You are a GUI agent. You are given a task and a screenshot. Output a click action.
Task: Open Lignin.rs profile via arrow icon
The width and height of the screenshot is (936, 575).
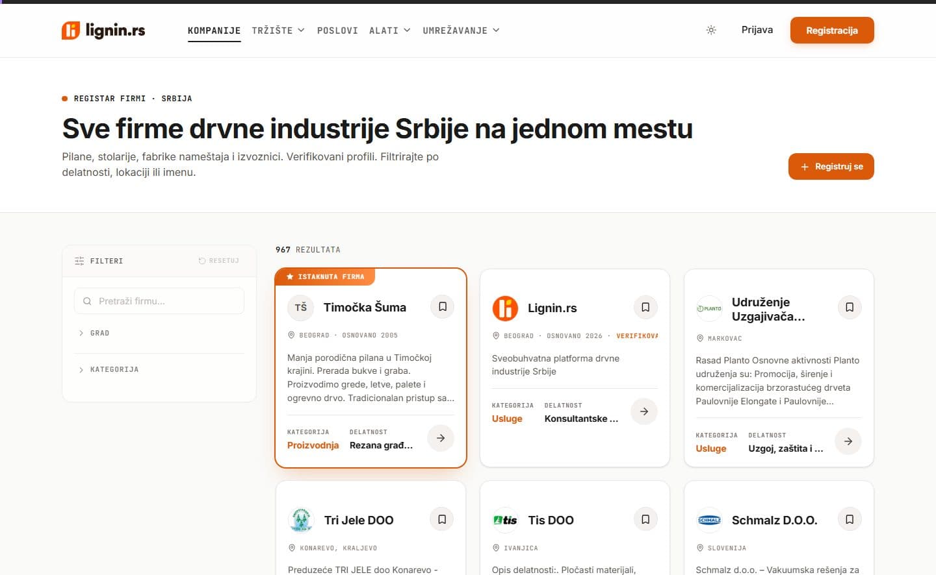pos(644,411)
